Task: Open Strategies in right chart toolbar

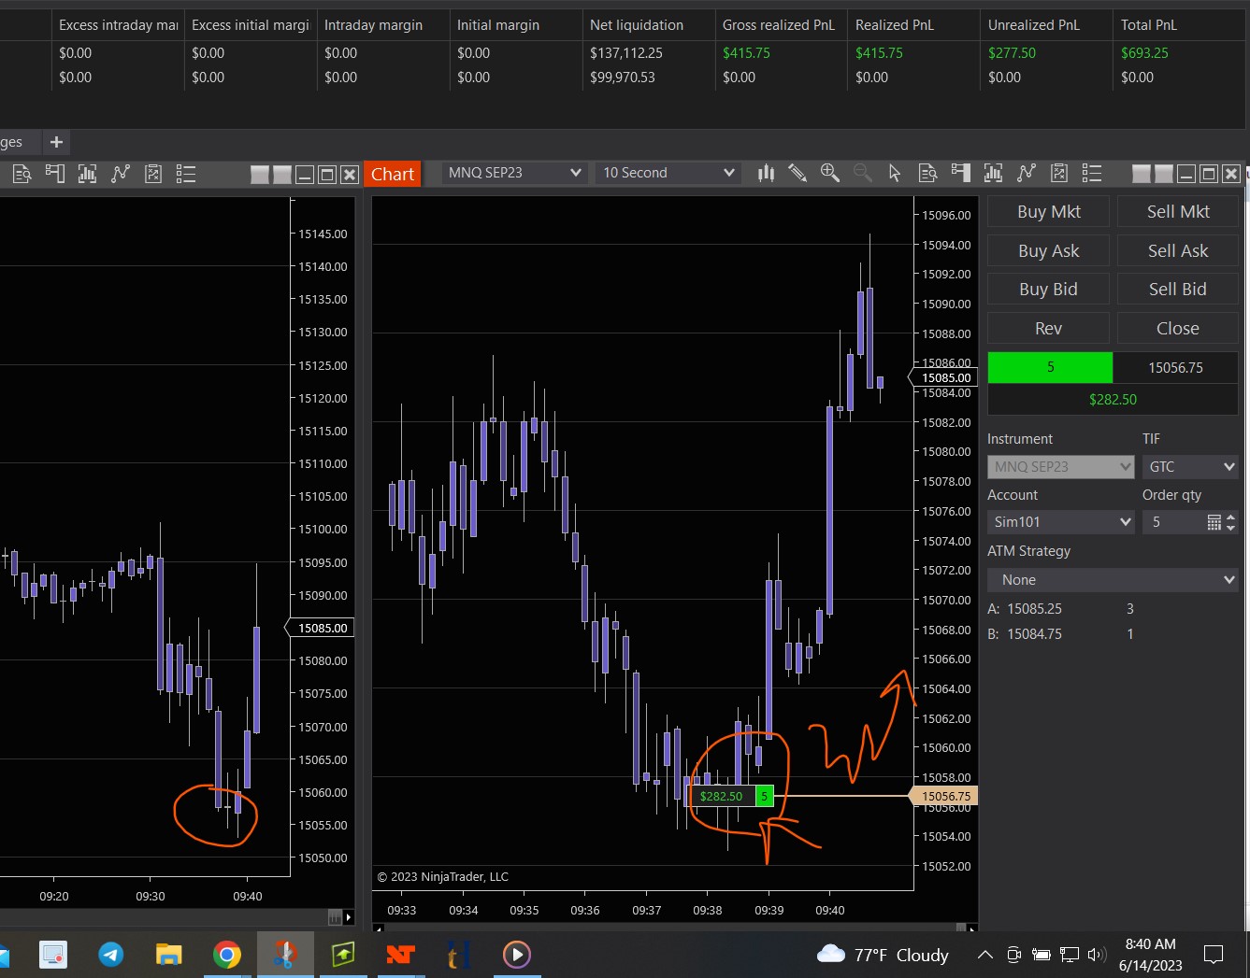Action: click(x=1059, y=173)
